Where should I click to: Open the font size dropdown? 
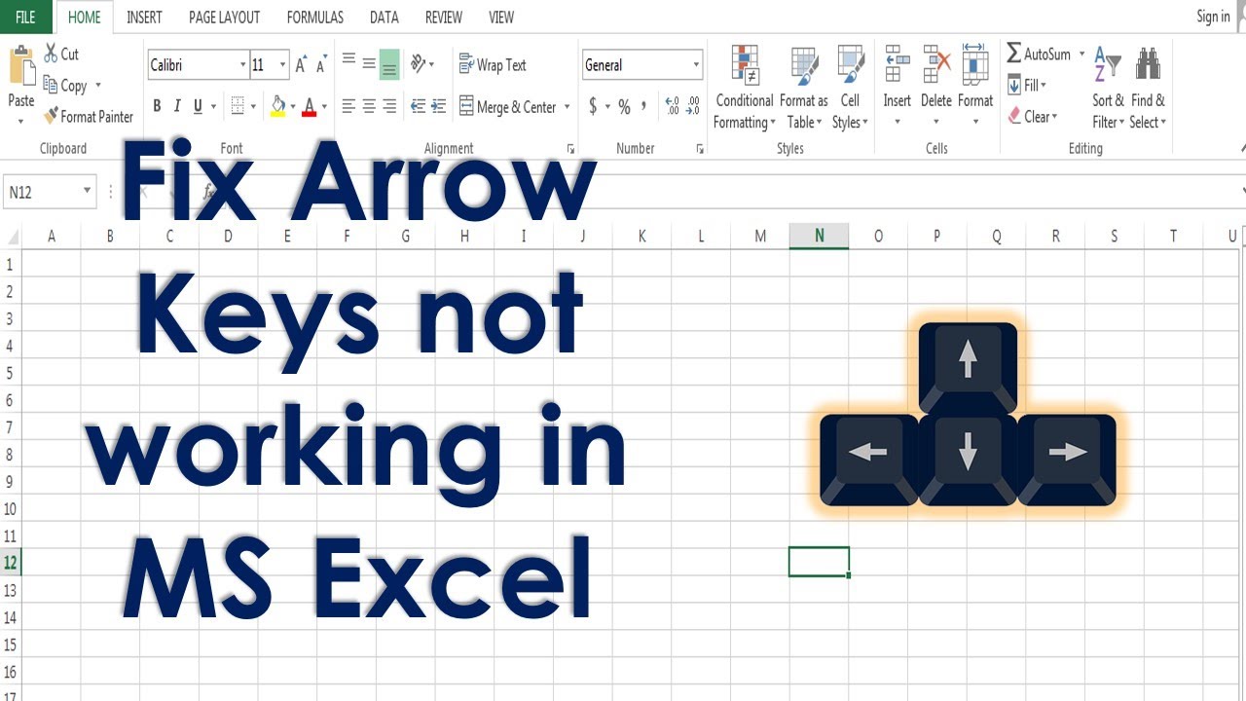click(x=283, y=65)
